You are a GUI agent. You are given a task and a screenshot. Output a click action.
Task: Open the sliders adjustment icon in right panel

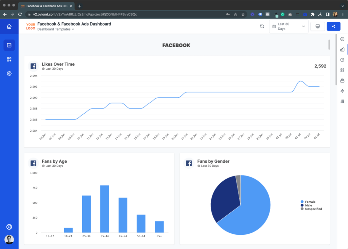[x=343, y=101]
